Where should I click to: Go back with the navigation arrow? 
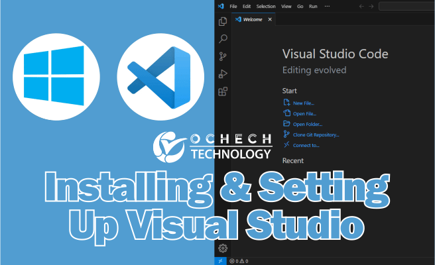click(x=361, y=7)
